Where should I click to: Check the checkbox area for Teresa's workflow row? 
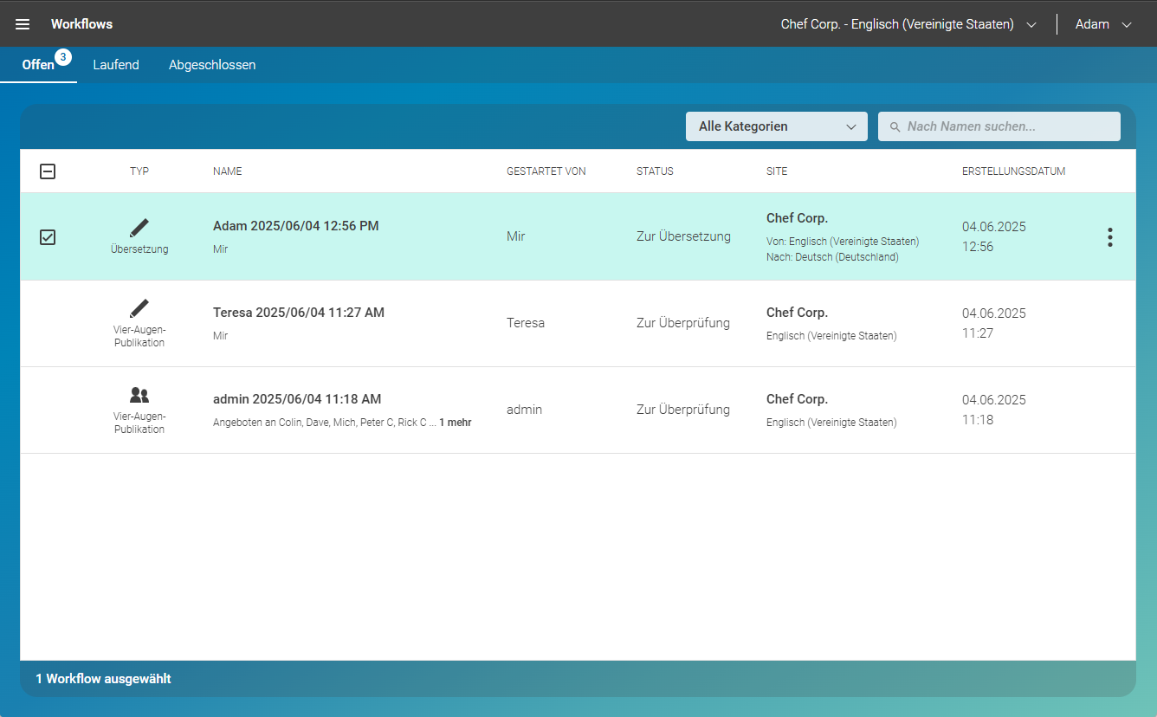click(48, 323)
